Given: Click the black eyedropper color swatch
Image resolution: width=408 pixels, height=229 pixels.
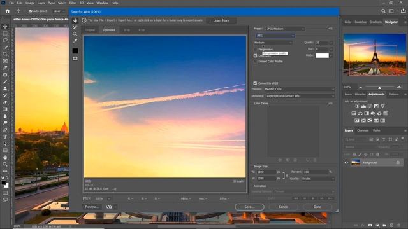Looking at the screenshot, I should 75,51.
